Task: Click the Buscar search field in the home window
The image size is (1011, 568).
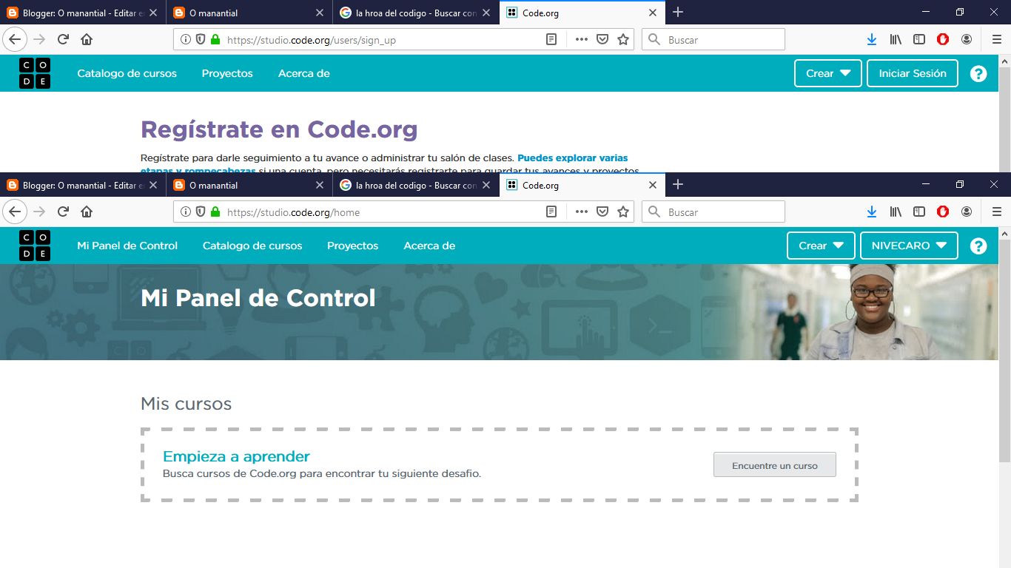Action: coord(722,212)
